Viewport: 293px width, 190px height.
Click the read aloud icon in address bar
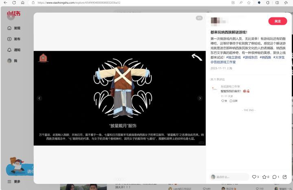[x=241, y=2]
